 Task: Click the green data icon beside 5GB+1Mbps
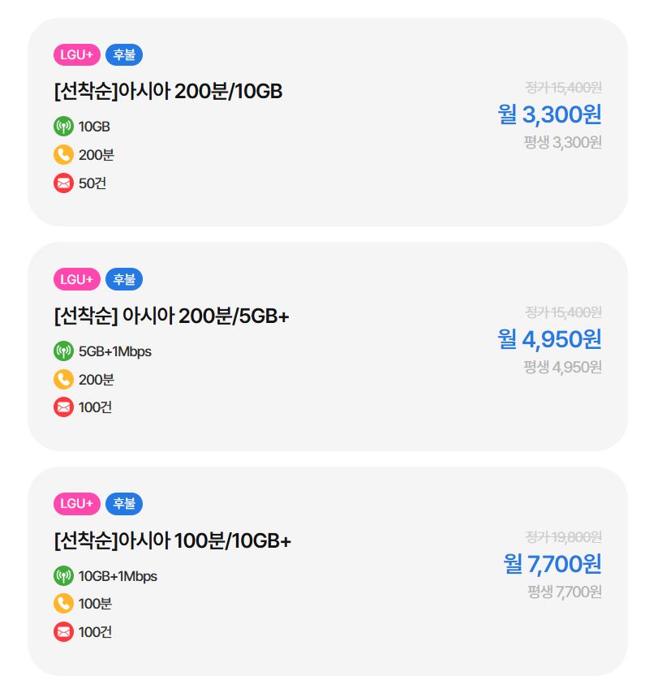63,351
